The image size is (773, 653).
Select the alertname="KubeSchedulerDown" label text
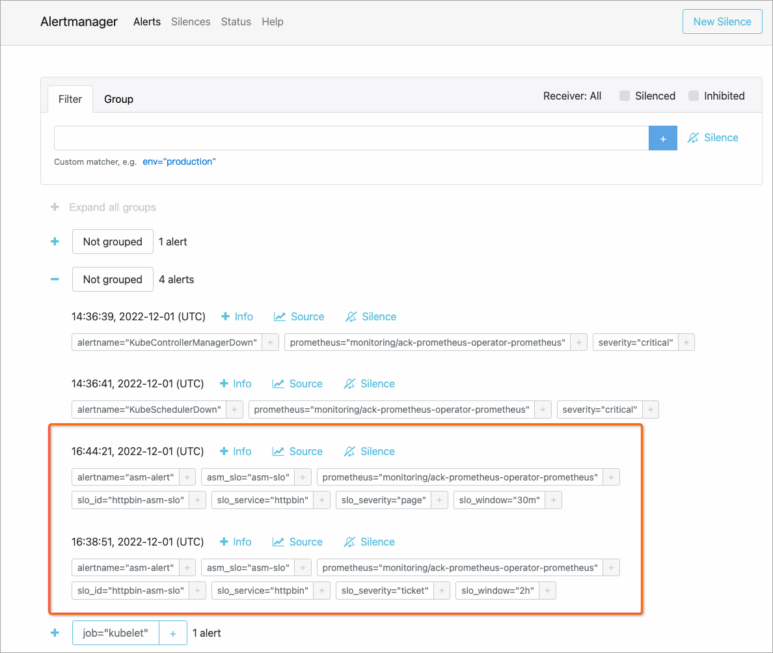tap(150, 410)
